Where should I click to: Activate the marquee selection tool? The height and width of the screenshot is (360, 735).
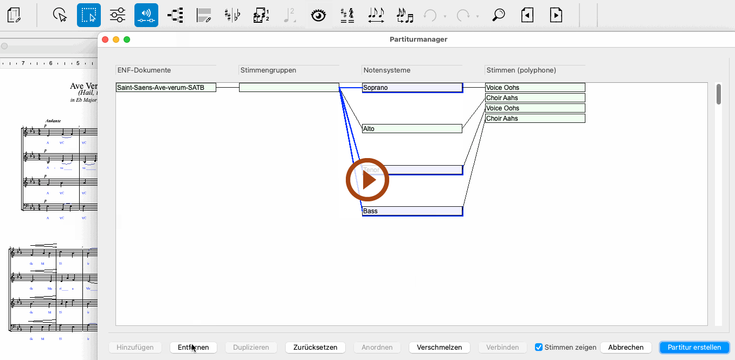point(89,15)
